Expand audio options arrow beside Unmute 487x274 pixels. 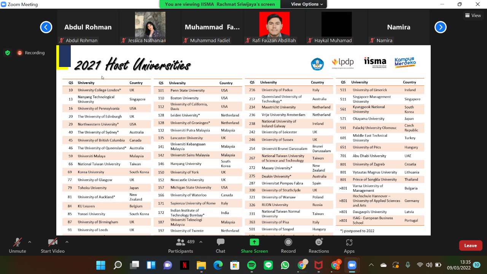pyautogui.click(x=30, y=242)
